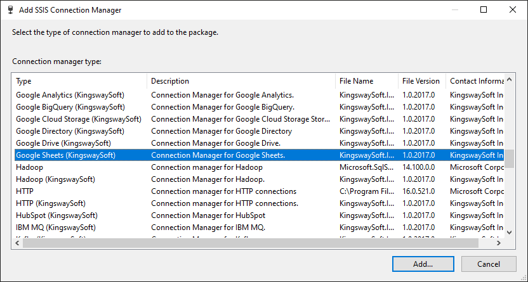Click the SSIS connection manager title icon
Viewport: 528px width, 282px height.
pos(10,10)
